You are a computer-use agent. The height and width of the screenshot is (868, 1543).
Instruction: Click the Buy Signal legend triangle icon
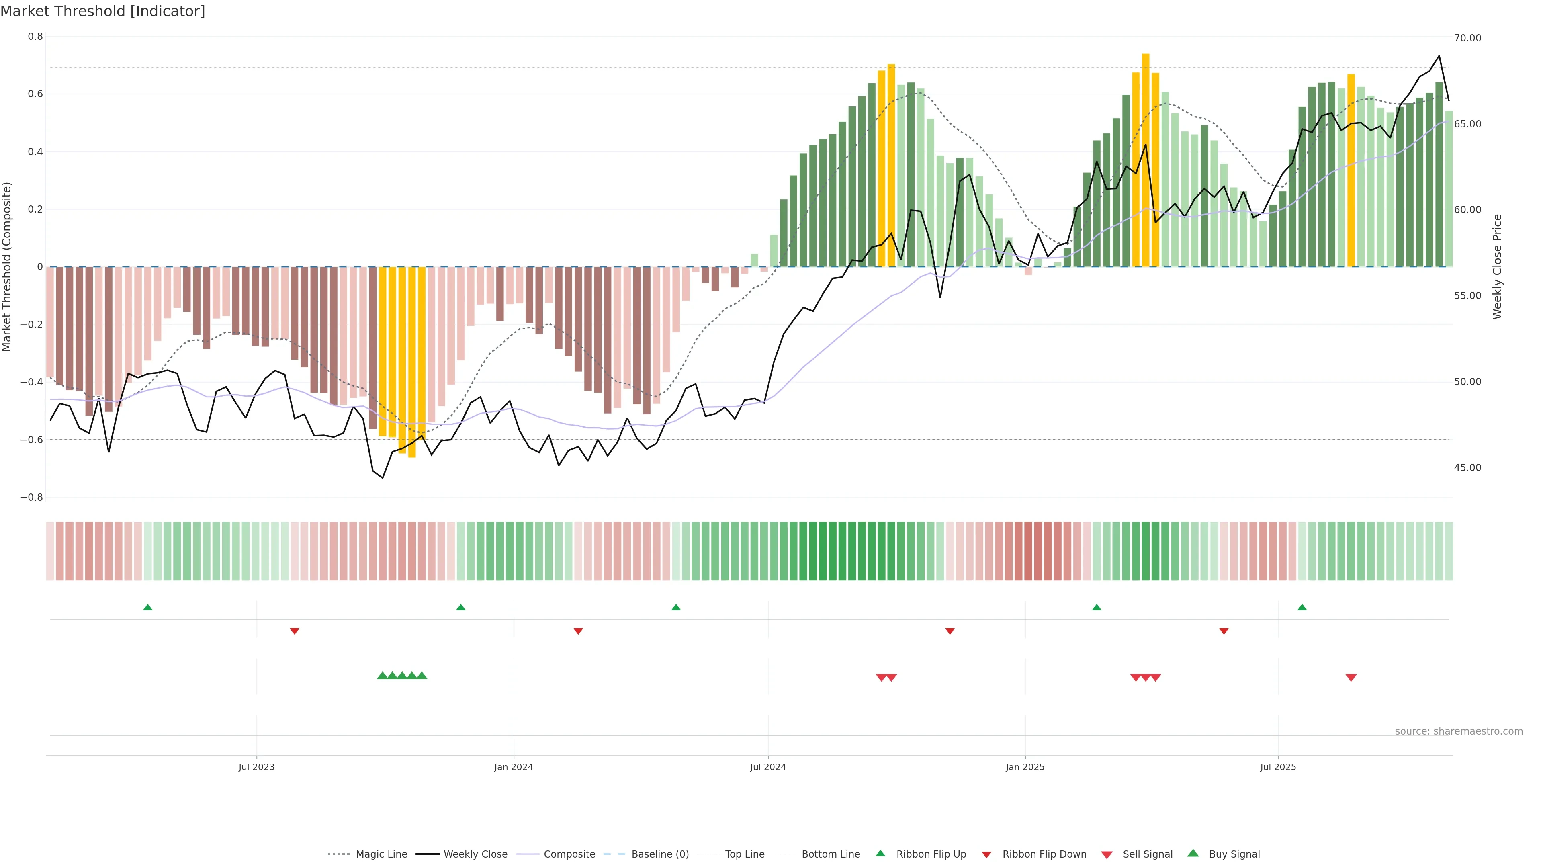tap(1193, 853)
